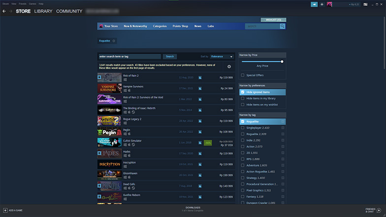
Task: Click the magnifier search icon in store bar
Action: coord(283,26)
